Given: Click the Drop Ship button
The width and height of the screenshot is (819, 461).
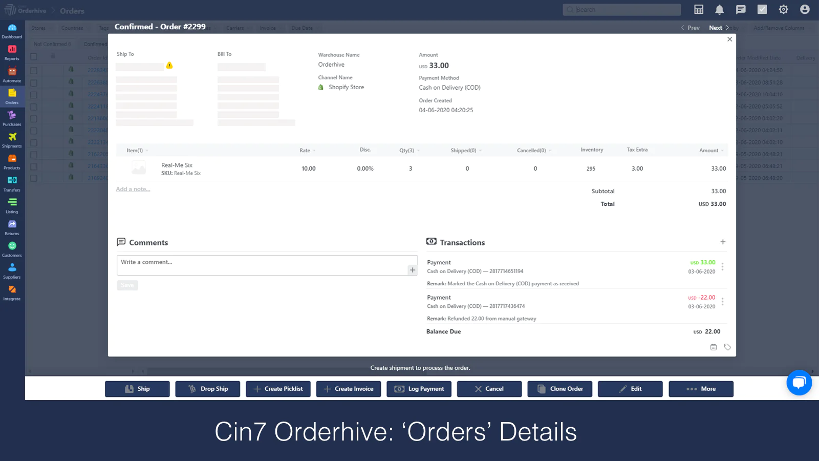Looking at the screenshot, I should coord(208,389).
